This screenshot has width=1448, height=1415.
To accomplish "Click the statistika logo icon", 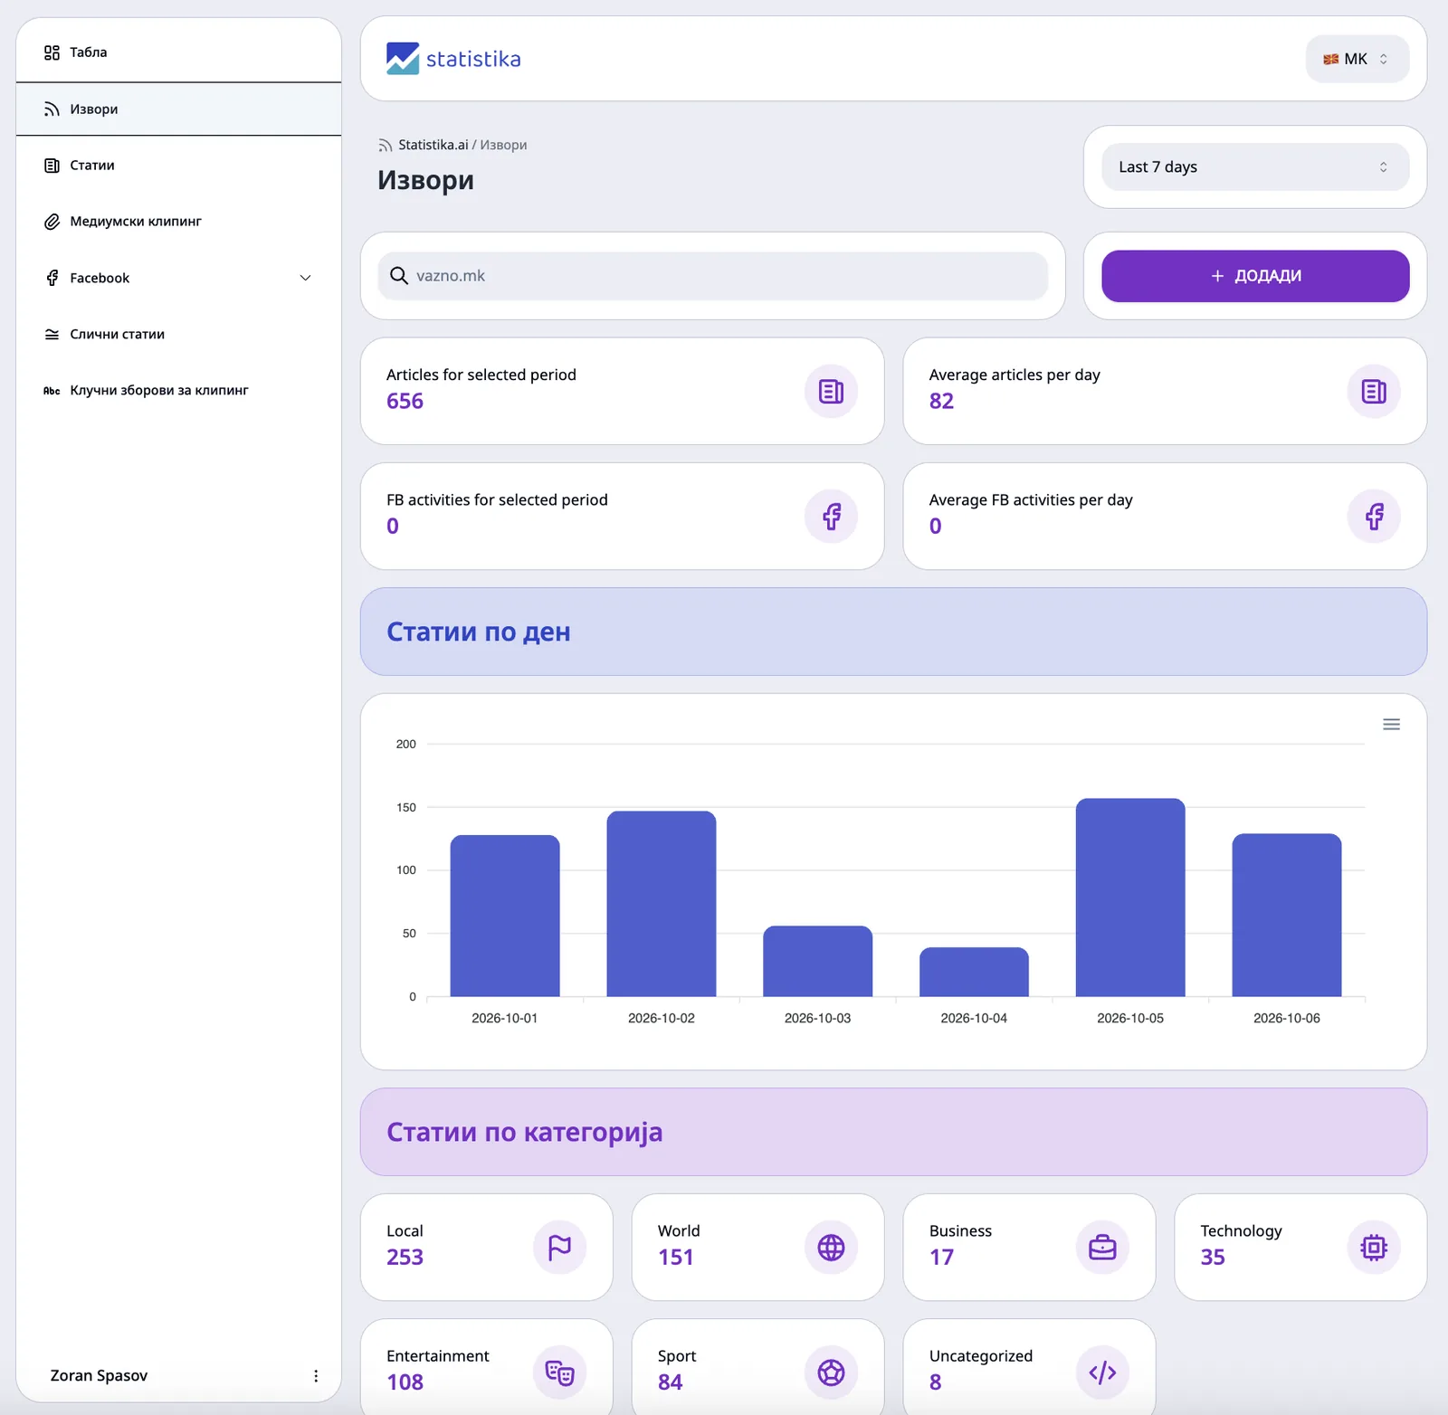I will click(x=403, y=59).
